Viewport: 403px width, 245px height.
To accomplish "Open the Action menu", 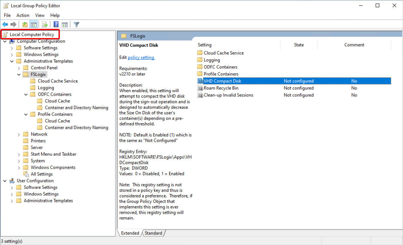I will (x=23, y=15).
